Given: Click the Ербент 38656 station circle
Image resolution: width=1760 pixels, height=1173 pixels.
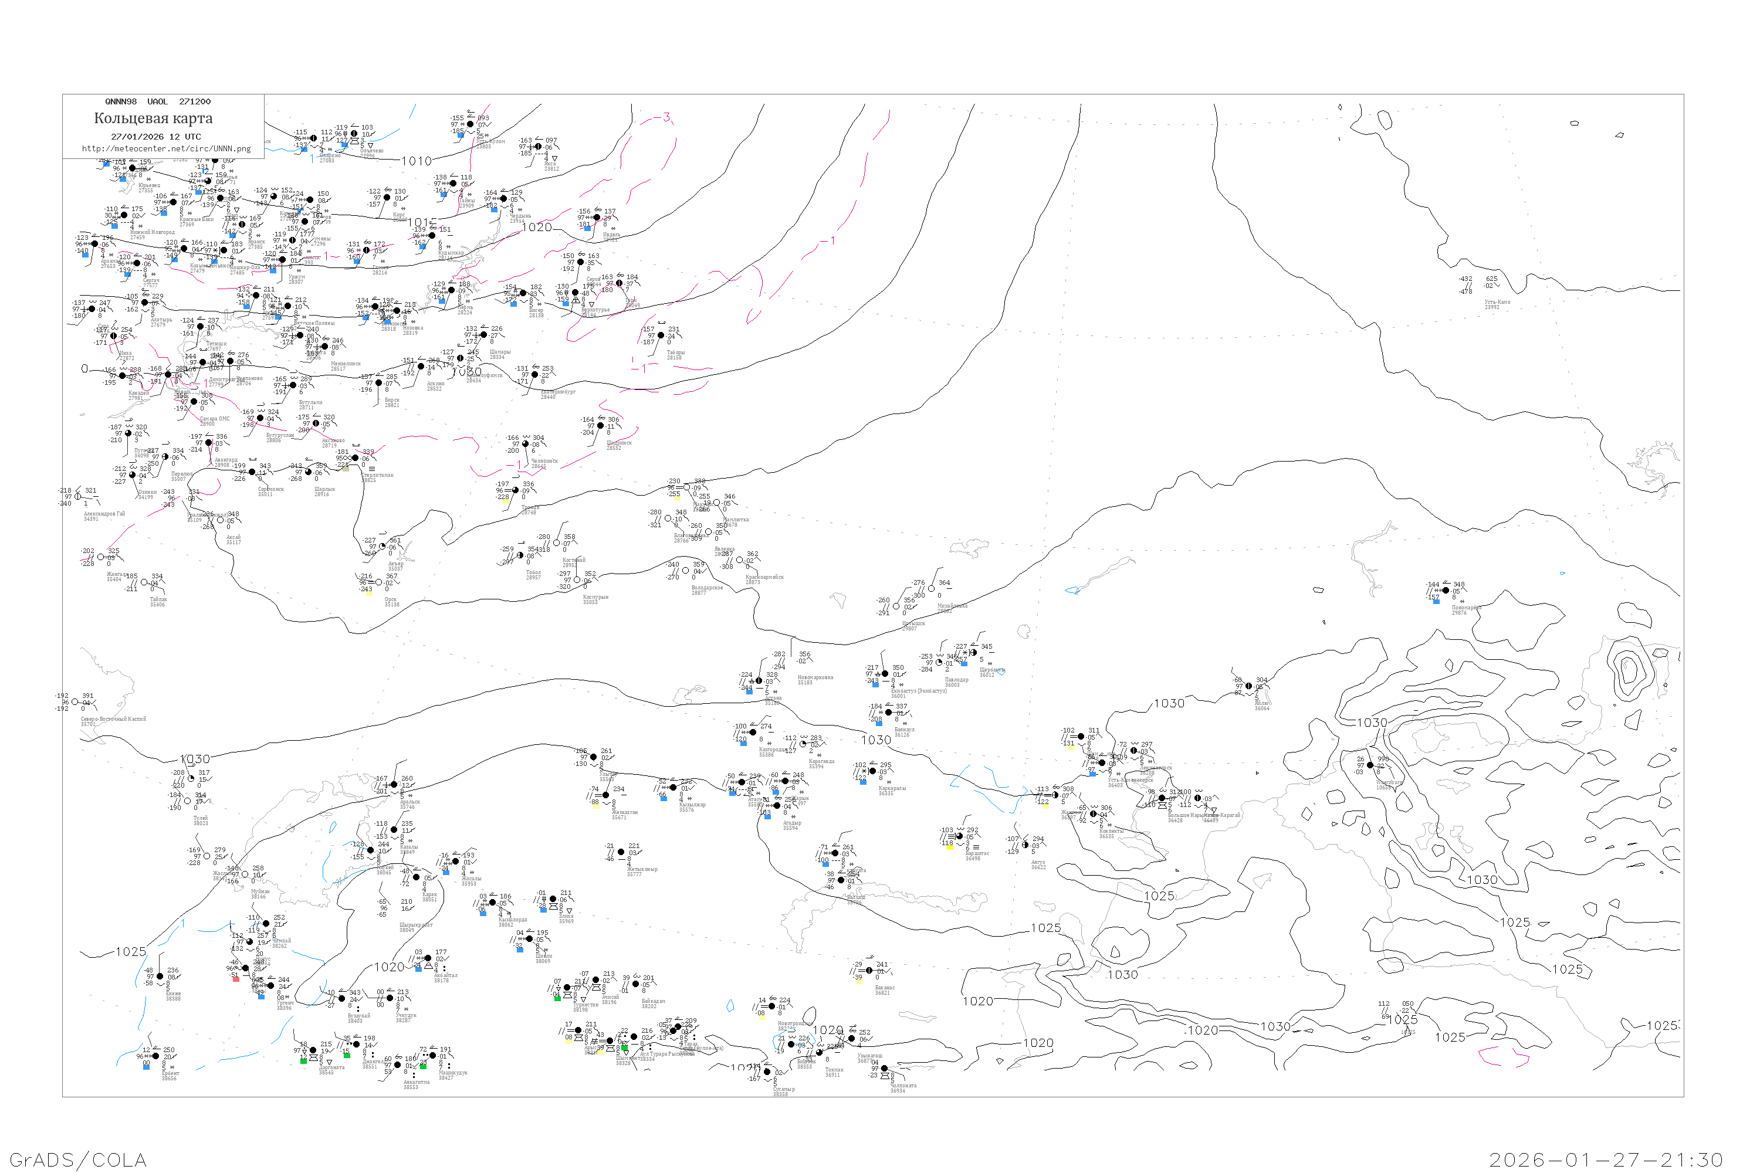Looking at the screenshot, I should pos(155,1056).
